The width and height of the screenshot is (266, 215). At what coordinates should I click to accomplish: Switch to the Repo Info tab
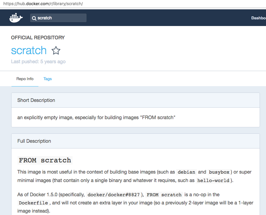point(25,79)
